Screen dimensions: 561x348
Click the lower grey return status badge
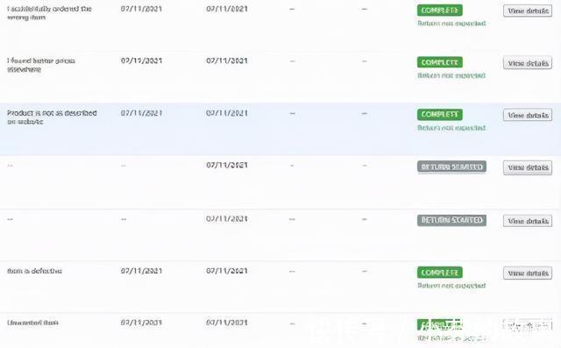point(451,220)
